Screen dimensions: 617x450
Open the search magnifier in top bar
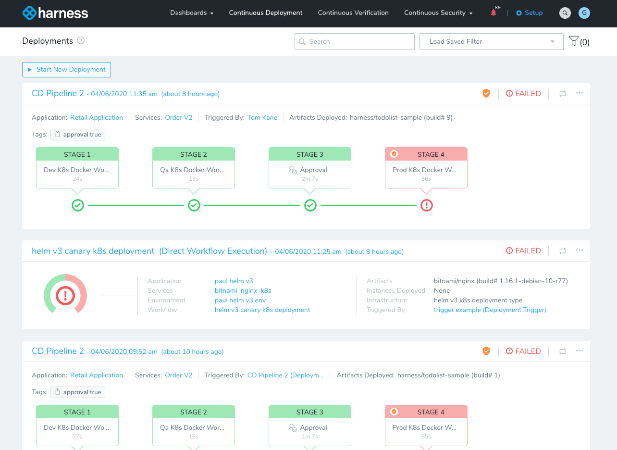click(565, 13)
